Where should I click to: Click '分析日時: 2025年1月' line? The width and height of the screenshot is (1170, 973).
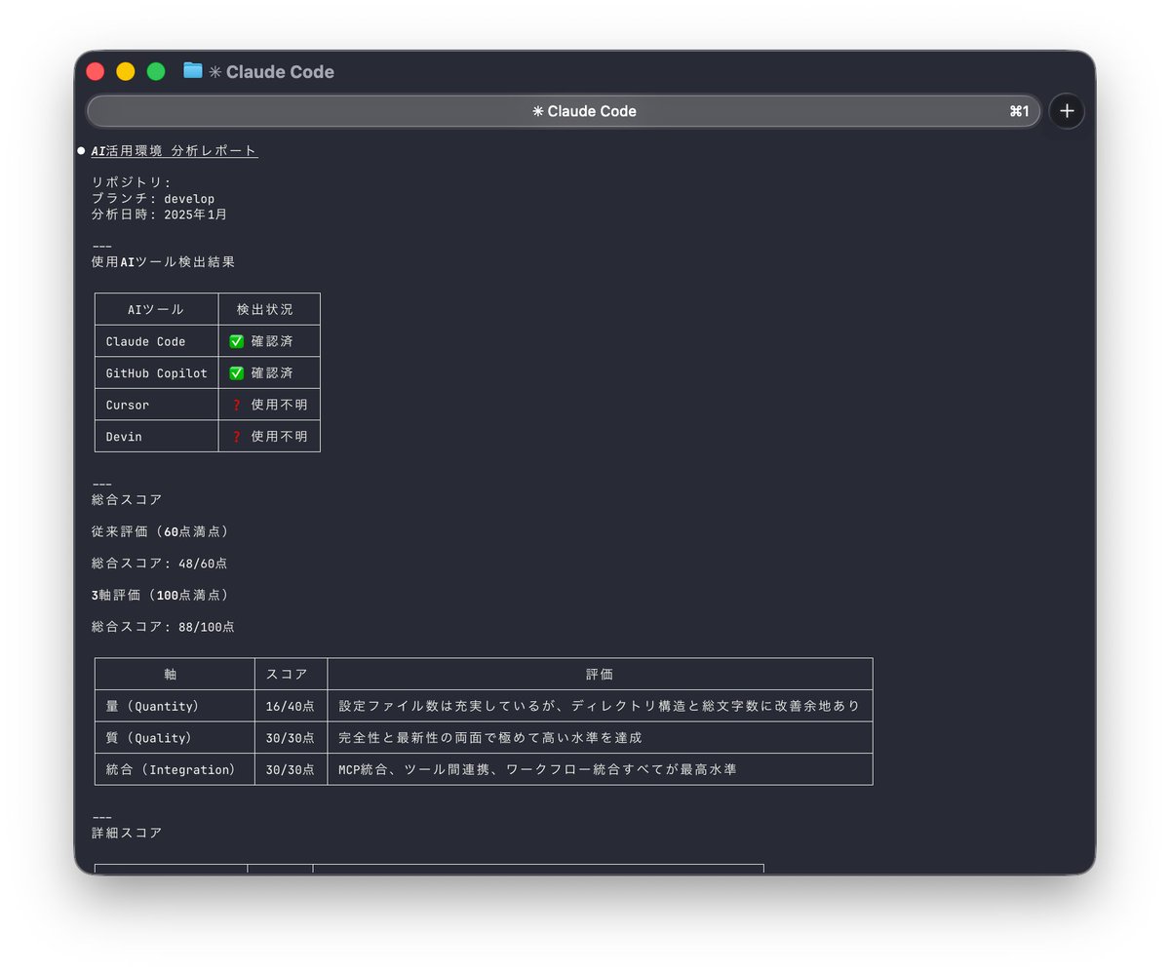pos(160,214)
